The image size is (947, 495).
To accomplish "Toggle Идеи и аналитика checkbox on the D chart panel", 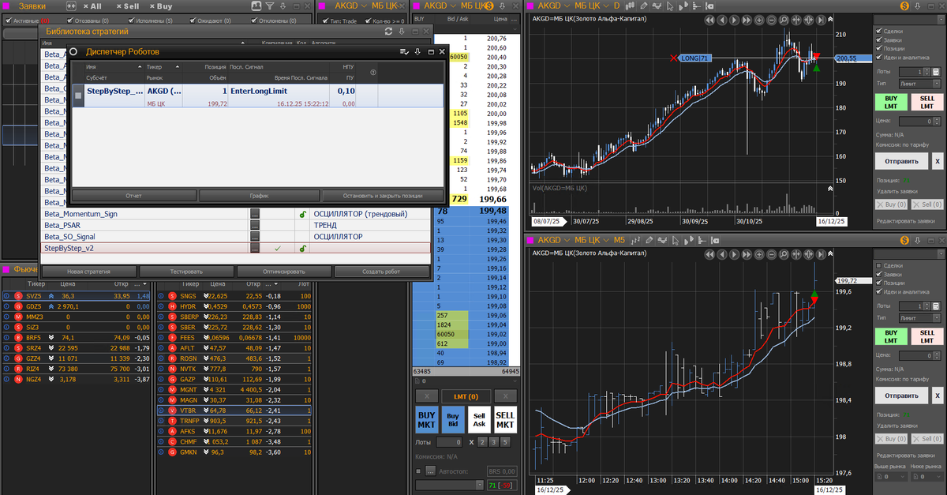I will 878,57.
